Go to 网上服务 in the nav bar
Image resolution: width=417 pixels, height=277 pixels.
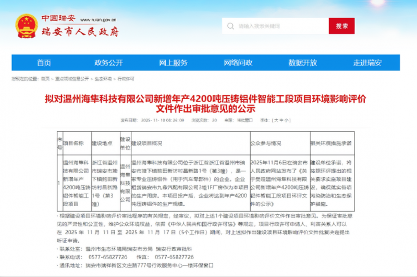[x=173, y=63]
